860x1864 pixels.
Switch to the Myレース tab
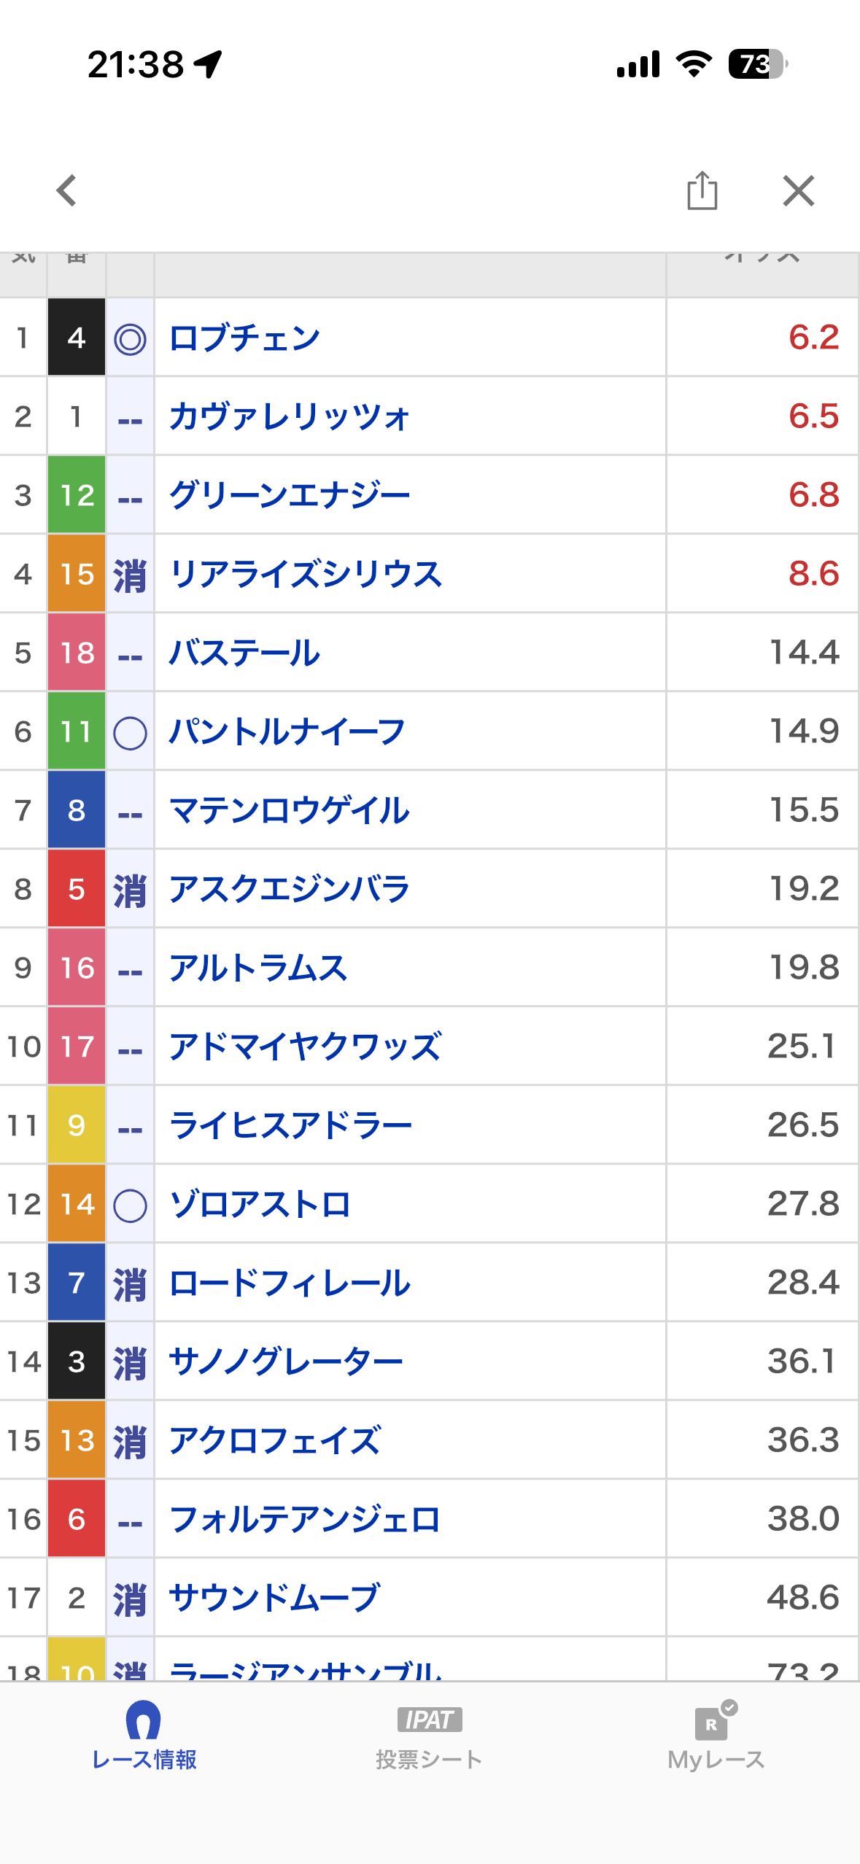(716, 1734)
